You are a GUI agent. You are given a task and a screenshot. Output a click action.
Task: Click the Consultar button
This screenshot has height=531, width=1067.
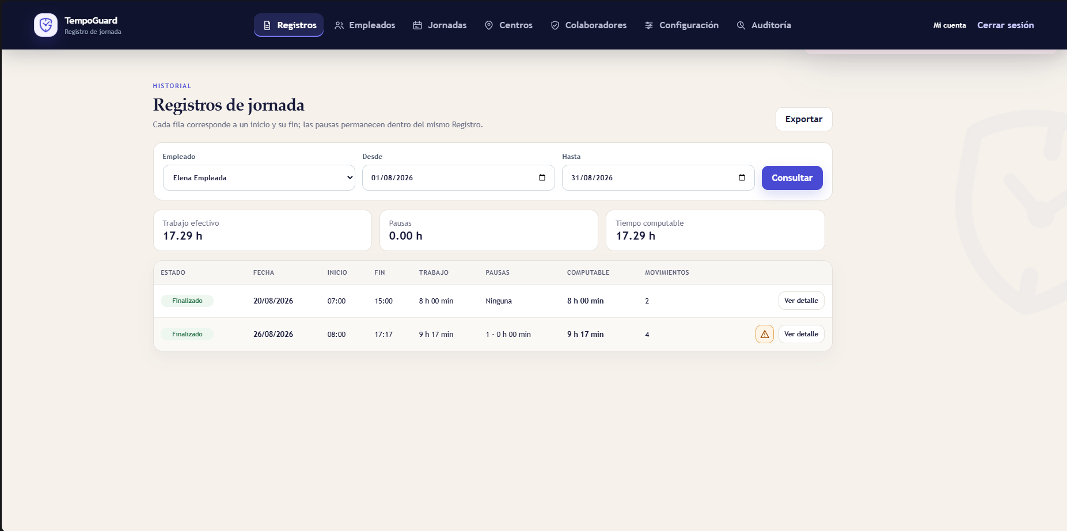point(792,178)
